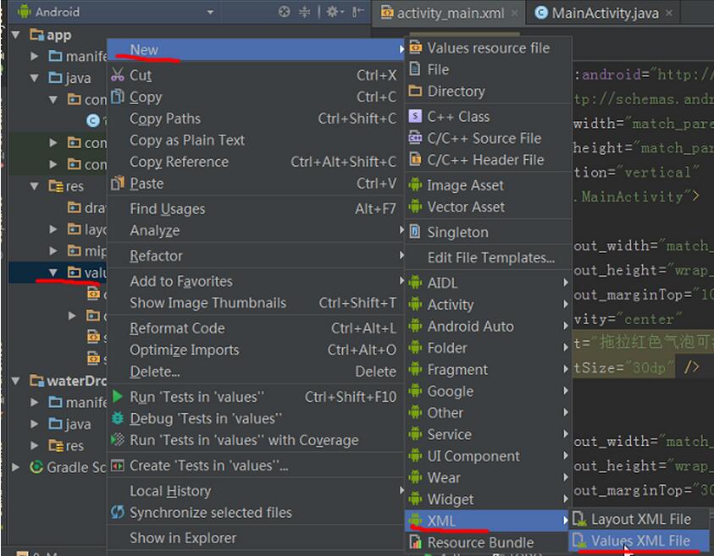Click the Debug bug icon
The width and height of the screenshot is (714, 556).
tap(117, 418)
